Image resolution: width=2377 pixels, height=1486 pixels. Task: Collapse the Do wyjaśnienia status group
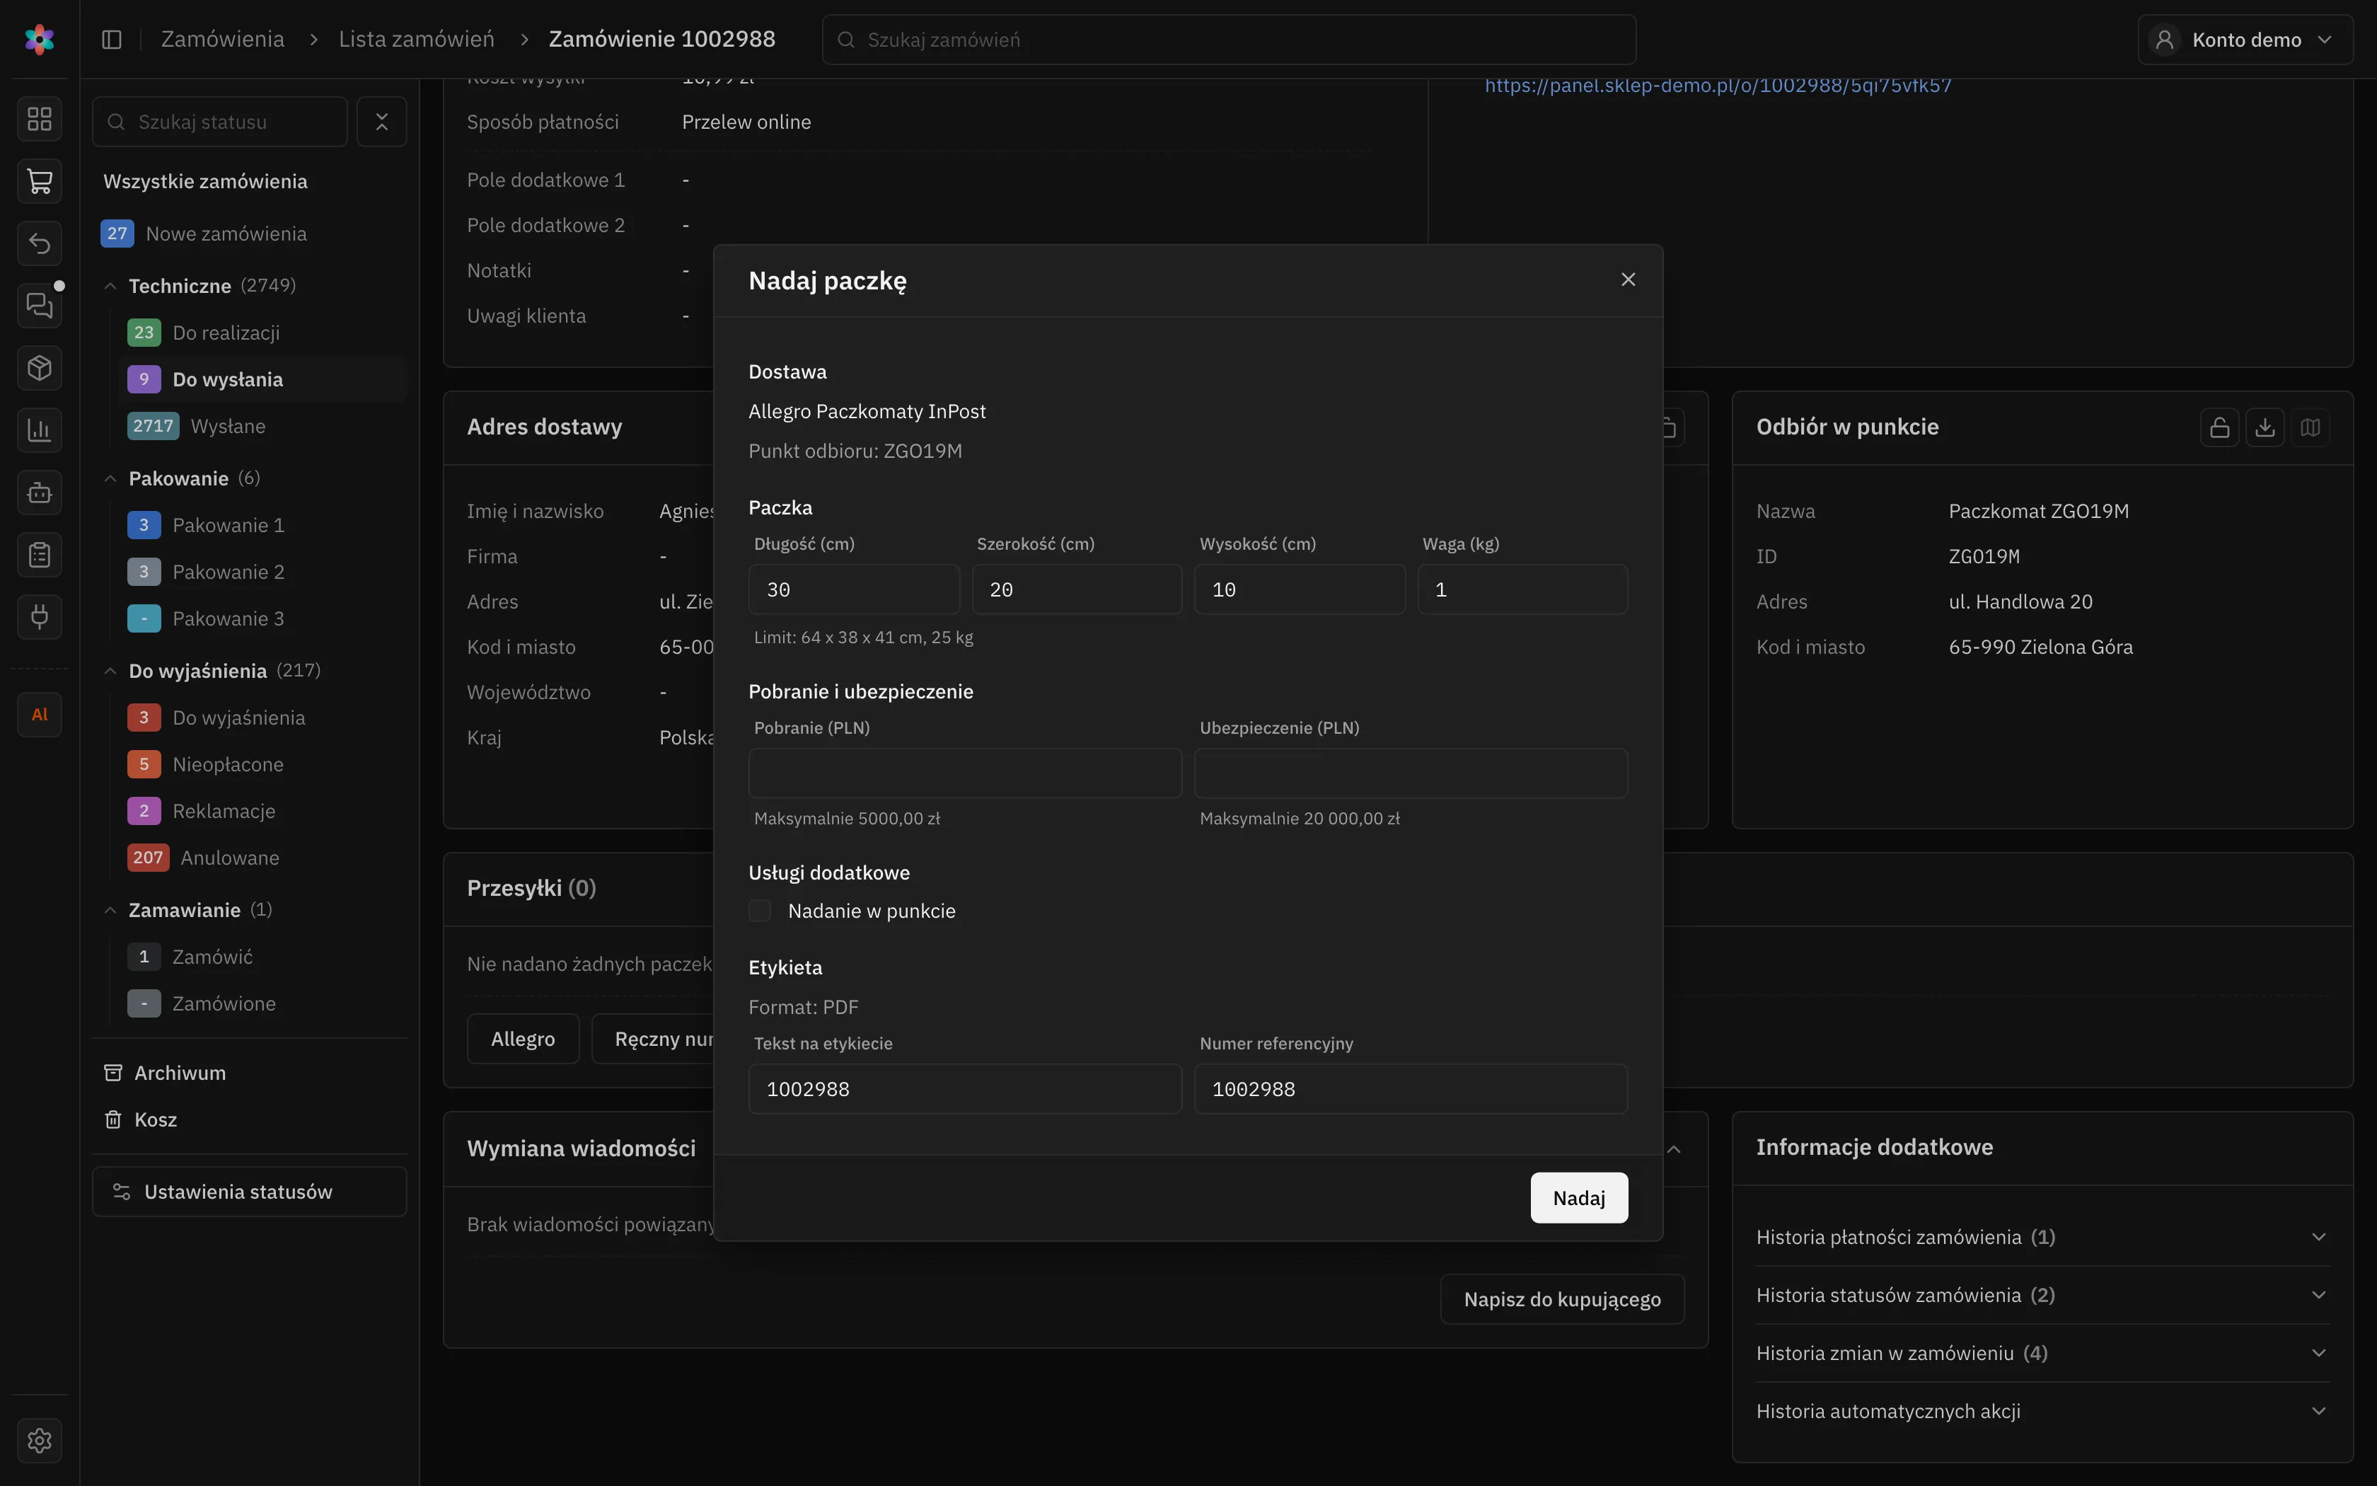(110, 672)
